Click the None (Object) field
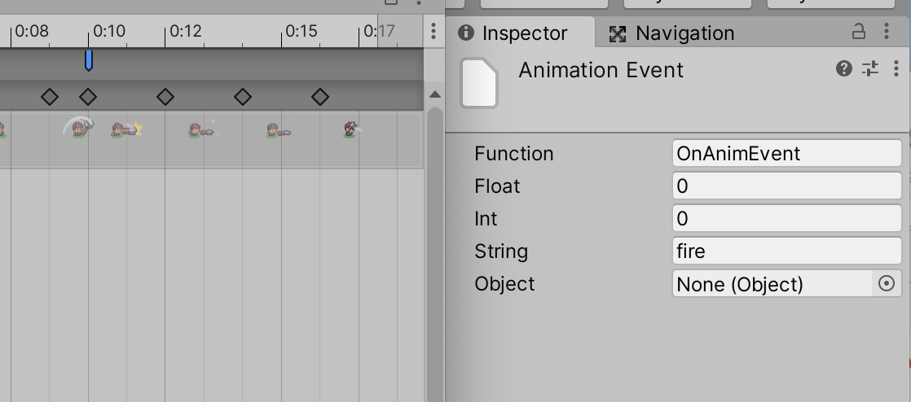Screen dimensions: 911x402 (x=772, y=284)
